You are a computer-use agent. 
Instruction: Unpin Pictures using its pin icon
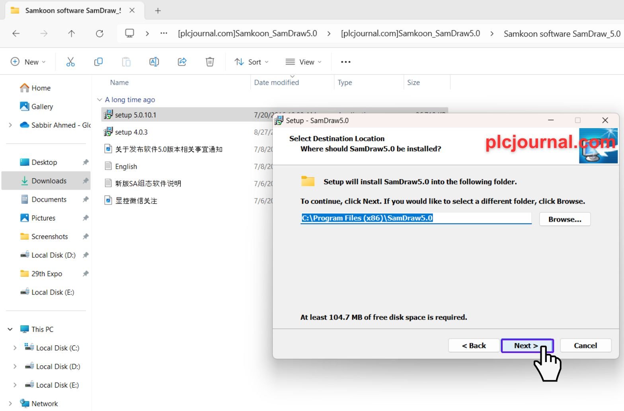[x=86, y=218]
